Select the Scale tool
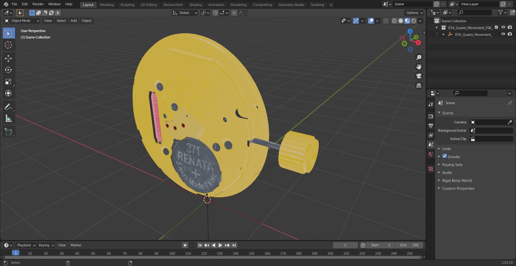 8,81
